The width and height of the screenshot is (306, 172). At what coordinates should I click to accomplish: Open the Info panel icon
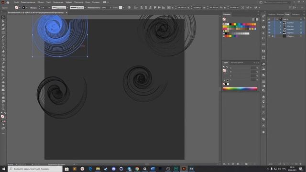pyautogui.click(x=263, y=27)
